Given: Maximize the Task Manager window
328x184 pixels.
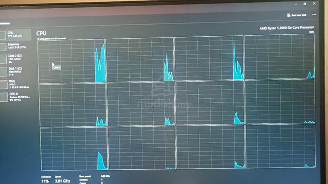Looking at the screenshot, I should pos(305,4).
